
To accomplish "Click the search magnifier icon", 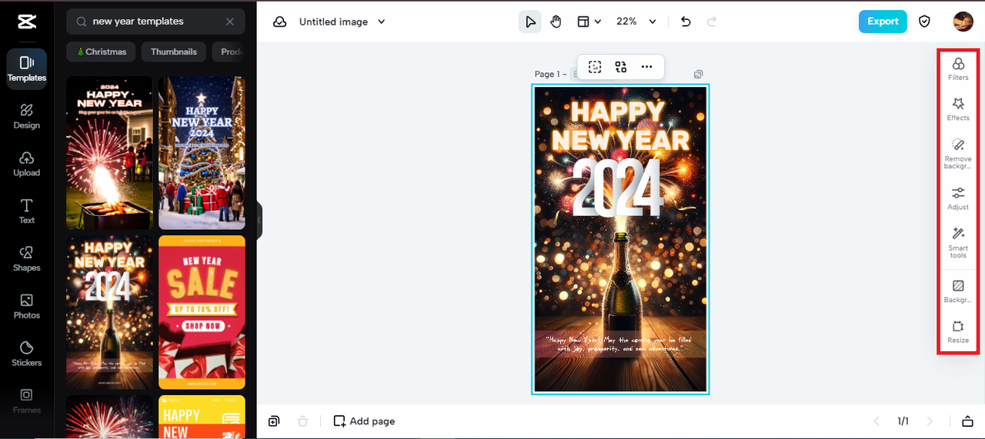I will pos(81,22).
